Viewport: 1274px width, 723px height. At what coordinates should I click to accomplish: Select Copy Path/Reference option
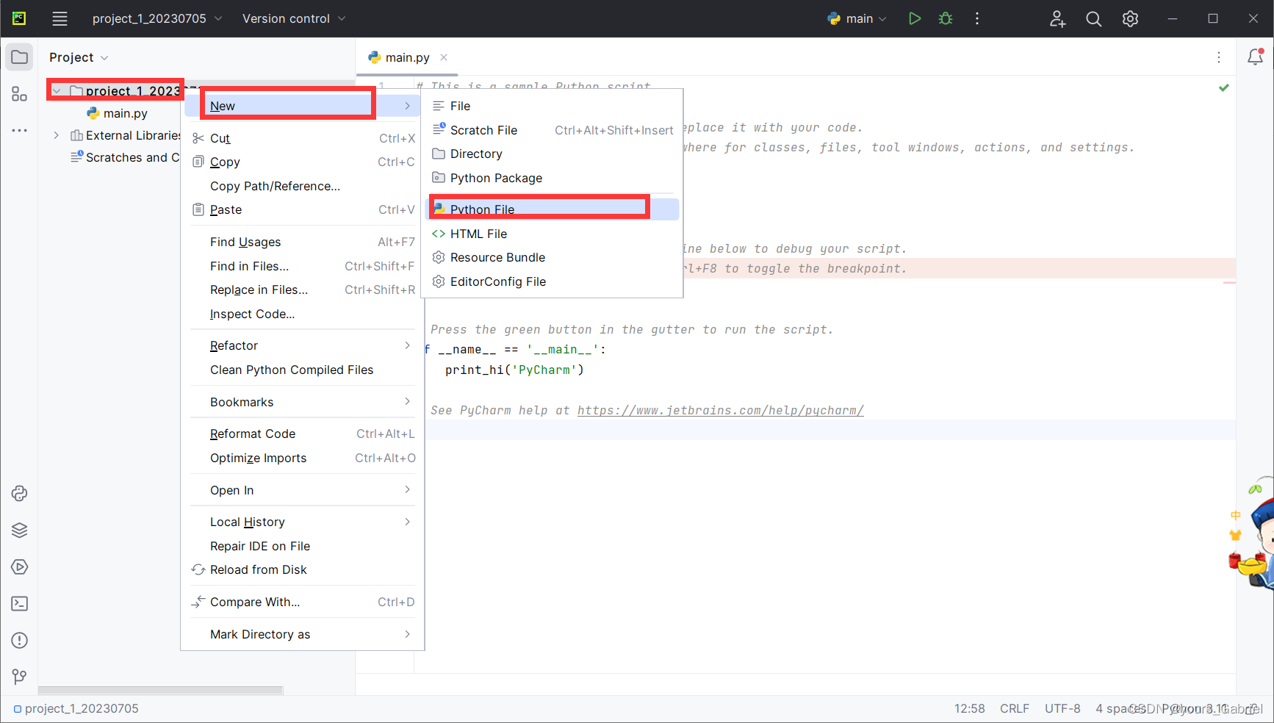point(303,186)
